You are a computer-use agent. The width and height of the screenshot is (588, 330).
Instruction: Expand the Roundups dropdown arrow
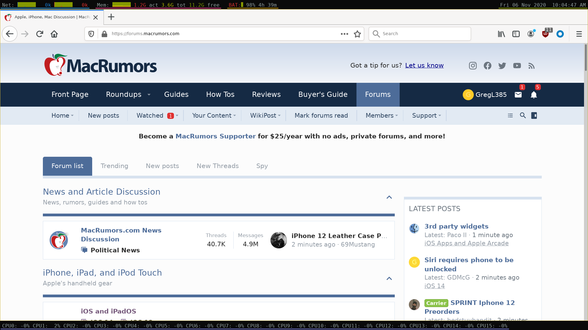click(x=149, y=95)
